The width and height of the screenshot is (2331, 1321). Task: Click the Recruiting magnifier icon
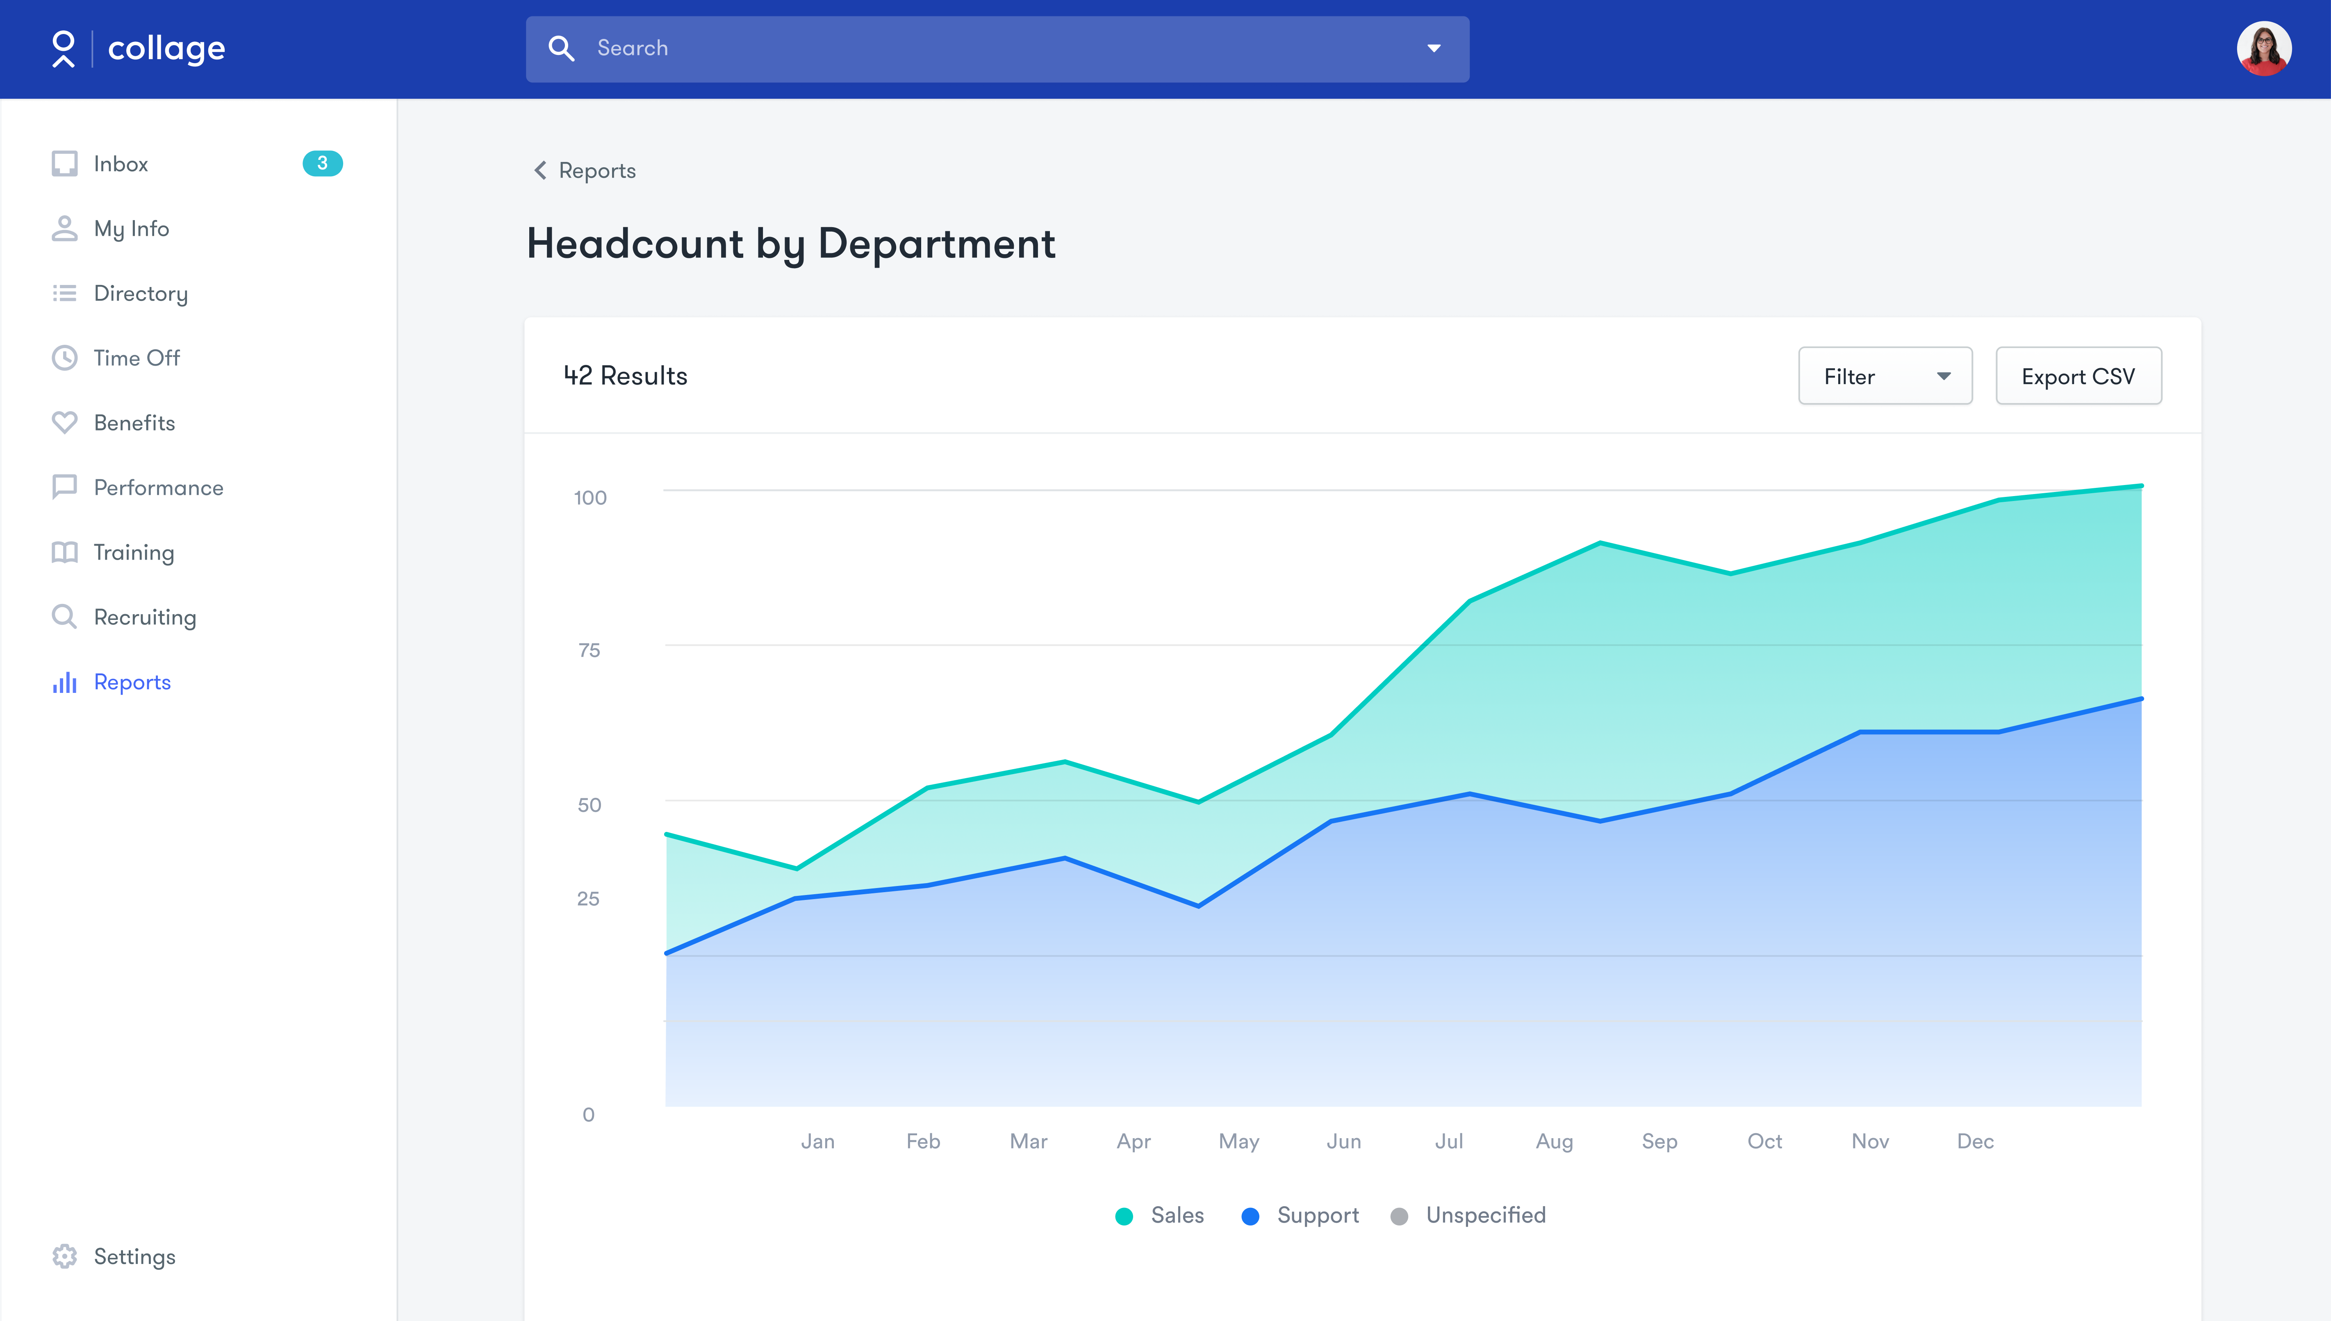pos(64,617)
